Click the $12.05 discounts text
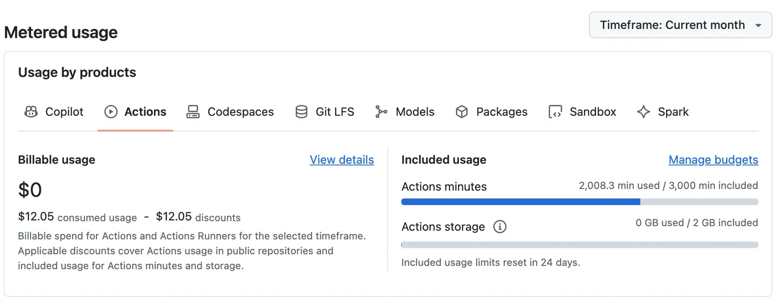The height and width of the screenshot is (301, 777). coord(198,217)
